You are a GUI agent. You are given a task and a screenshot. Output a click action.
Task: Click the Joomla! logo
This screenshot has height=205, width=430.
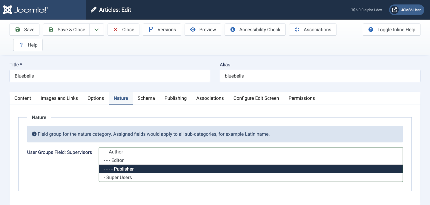(x=25, y=10)
